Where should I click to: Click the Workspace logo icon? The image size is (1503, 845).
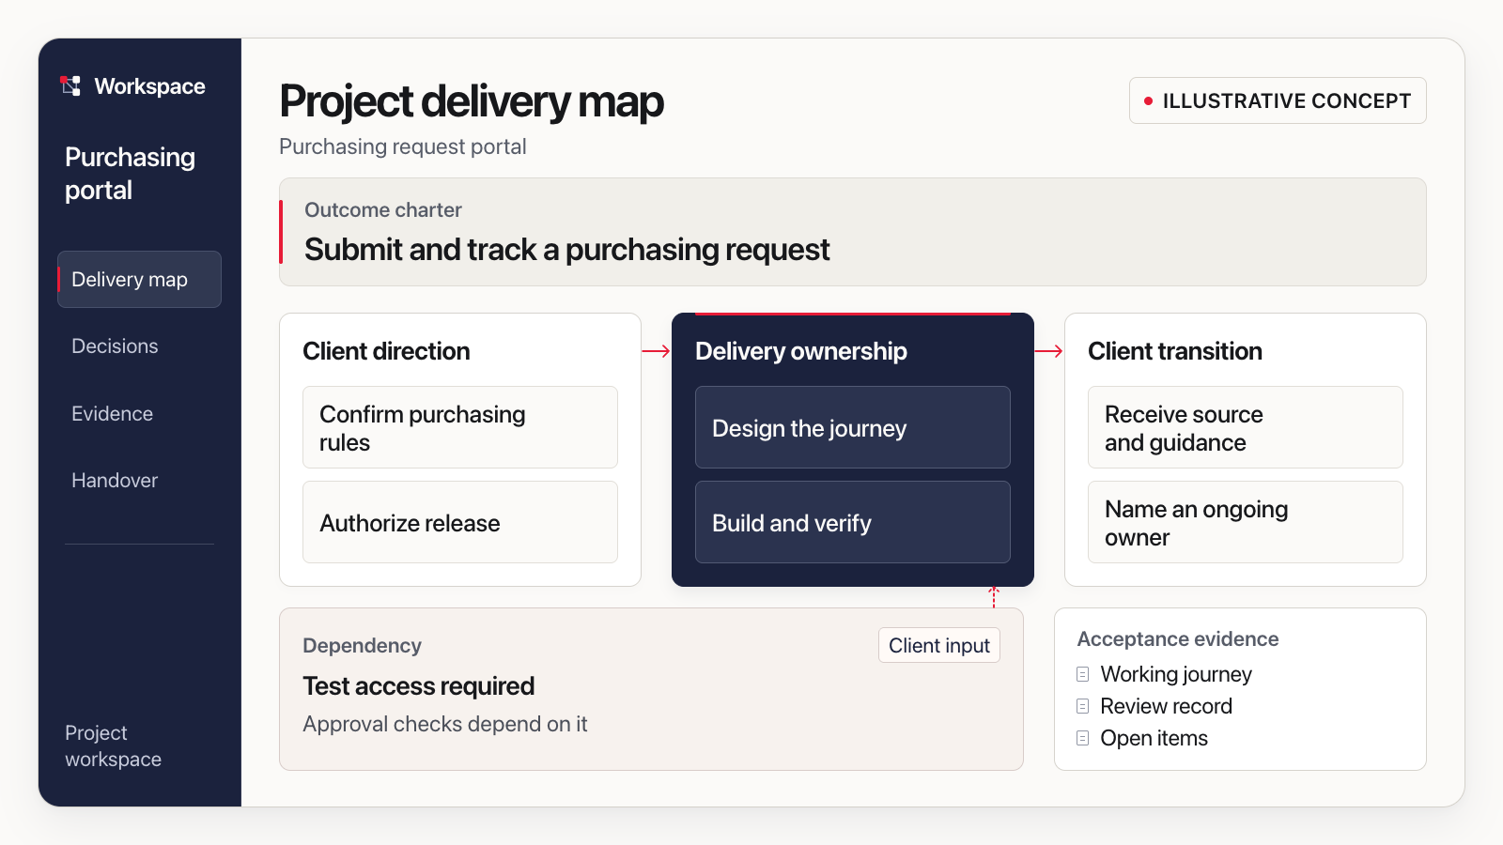pos(70,86)
